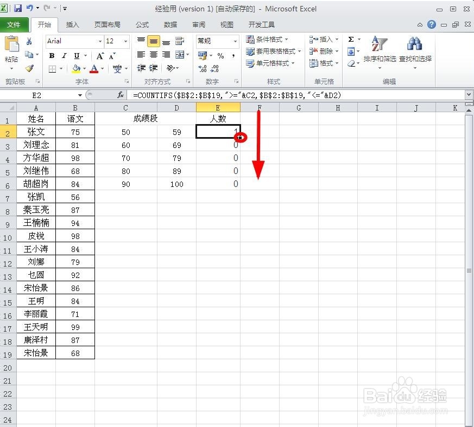Save workbook from quick access toolbar

(x=18, y=8)
